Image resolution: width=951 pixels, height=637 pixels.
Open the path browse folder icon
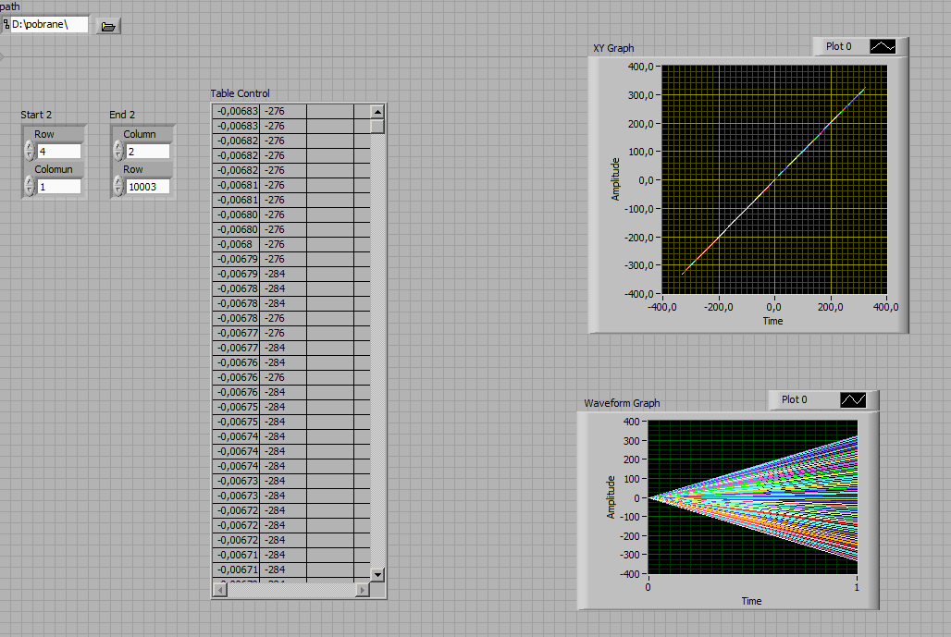[108, 26]
